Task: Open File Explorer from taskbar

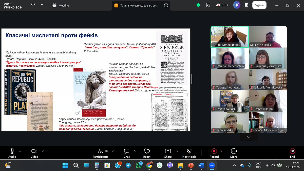Action: [180, 165]
